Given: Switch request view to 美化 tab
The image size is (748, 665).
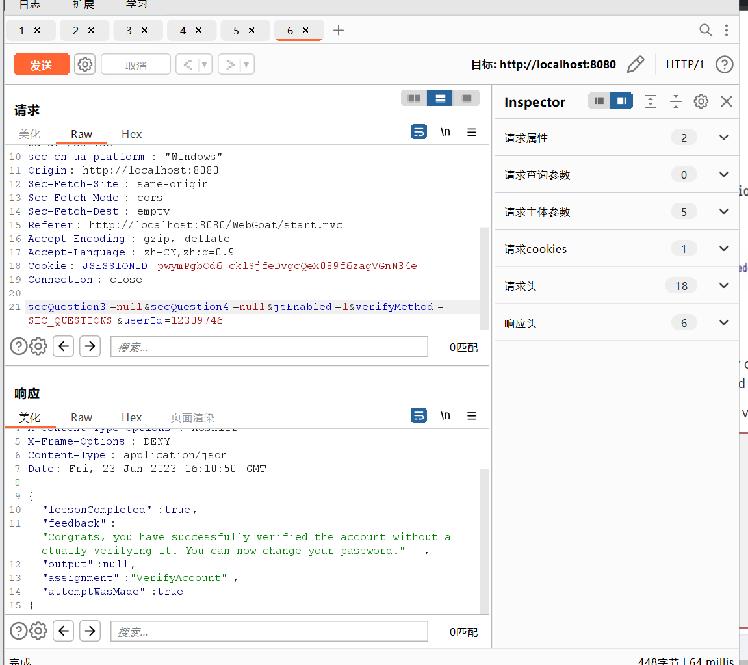Looking at the screenshot, I should coord(30,134).
